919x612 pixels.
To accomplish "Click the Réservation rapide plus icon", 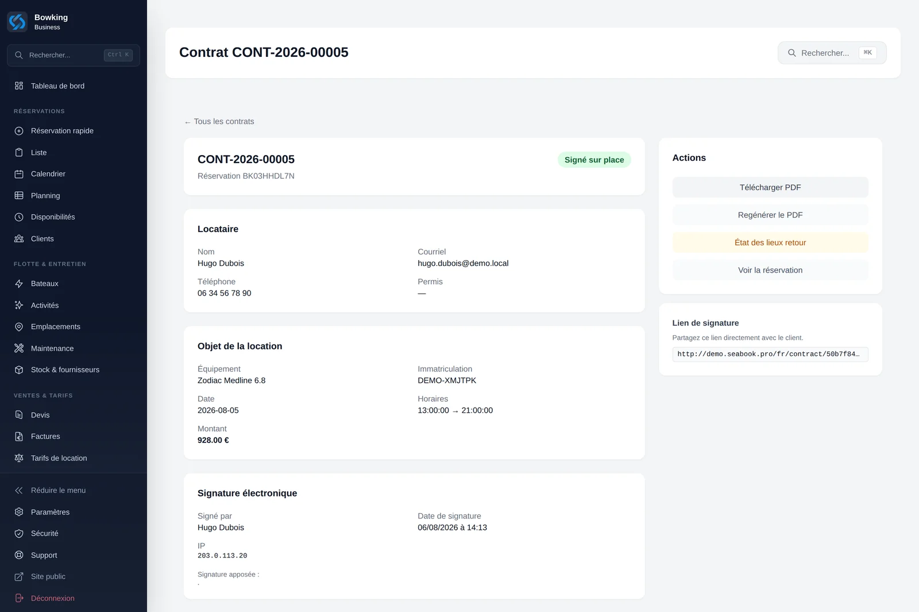I will click(19, 131).
